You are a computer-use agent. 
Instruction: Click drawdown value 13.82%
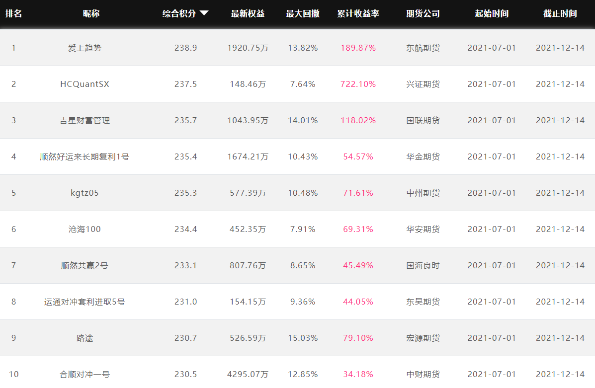pos(303,48)
